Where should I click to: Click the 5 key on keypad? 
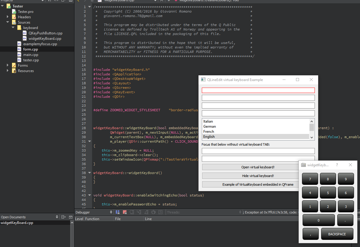328,193
